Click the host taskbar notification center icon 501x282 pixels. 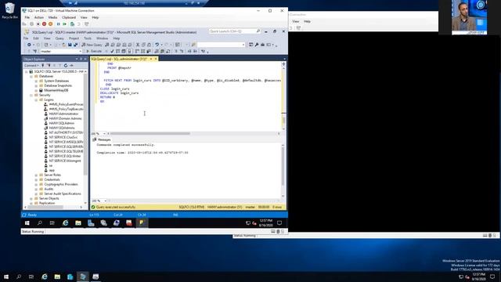pos(492,277)
